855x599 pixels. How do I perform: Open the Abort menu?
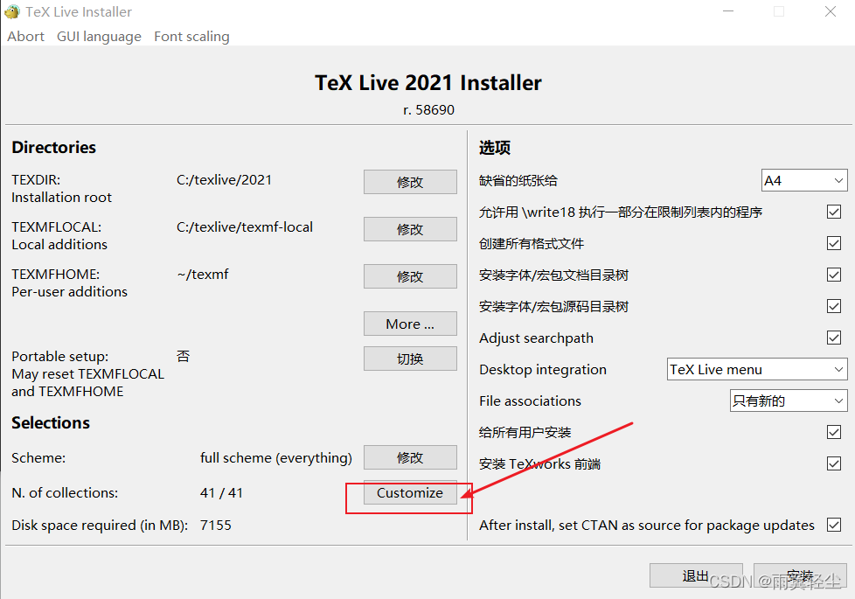(25, 37)
